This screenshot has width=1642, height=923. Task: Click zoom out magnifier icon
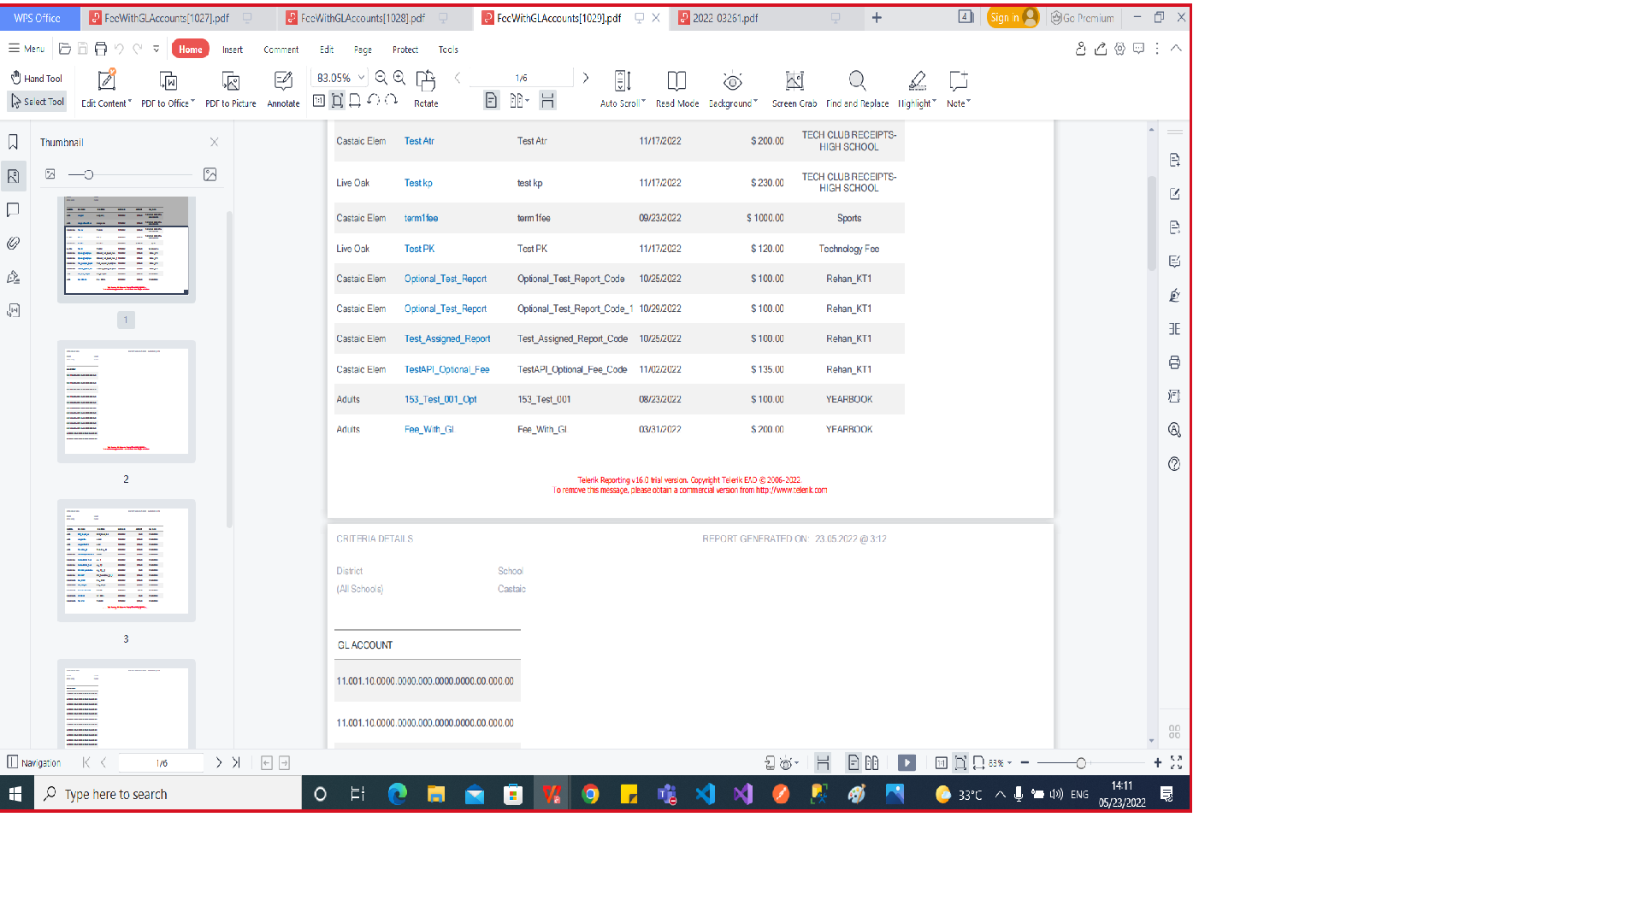click(381, 78)
